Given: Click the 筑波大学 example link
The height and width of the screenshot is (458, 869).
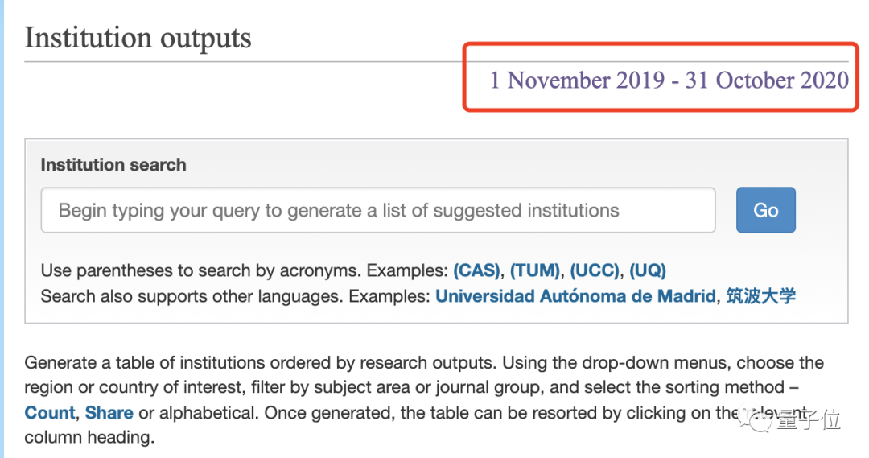Looking at the screenshot, I should click(760, 296).
